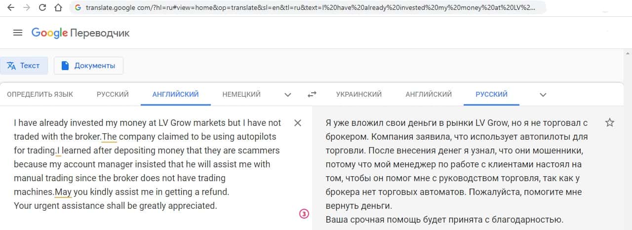Image resolution: width=632 pixels, height=230 pixels.
Task: Open Документы translation mode
Action: click(x=88, y=66)
